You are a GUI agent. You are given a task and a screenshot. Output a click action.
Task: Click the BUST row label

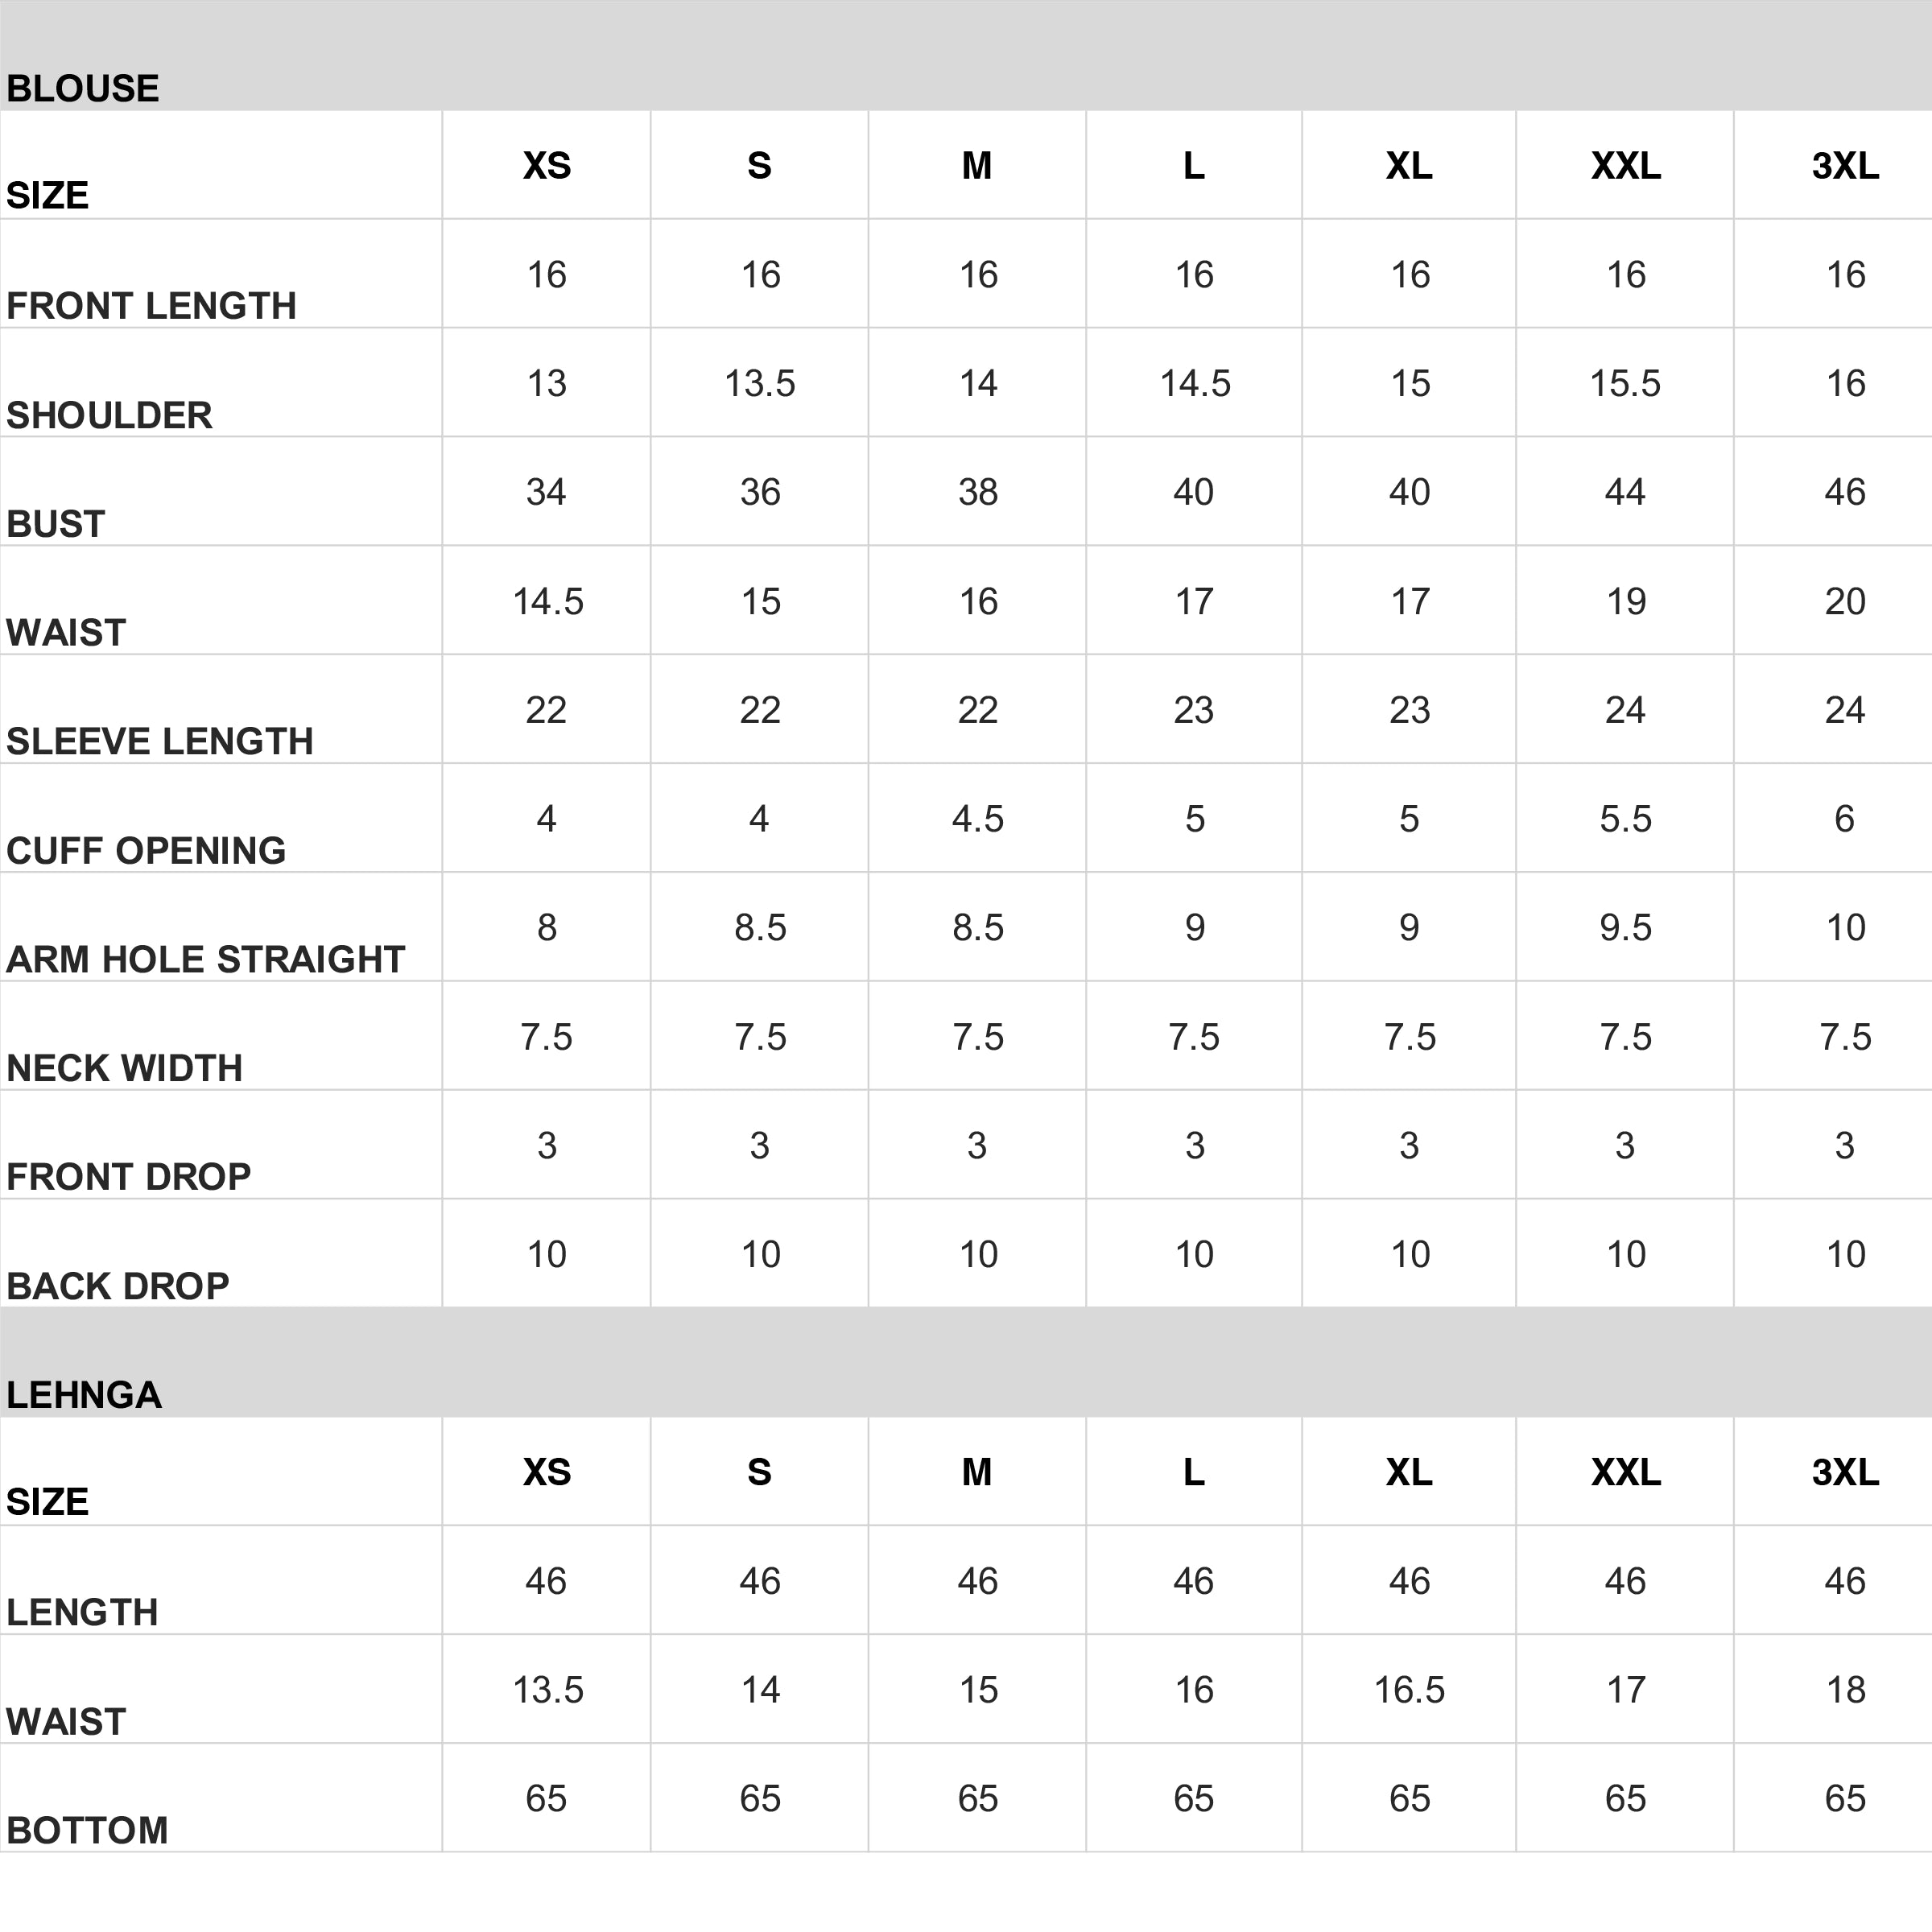coord(56,524)
